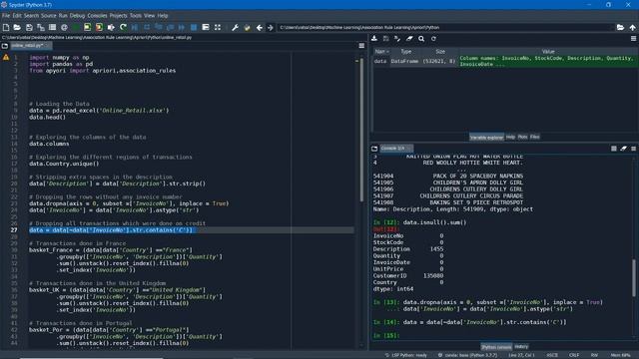Open the View menu
Viewport: 639px width, 359px height.
pyautogui.click(x=149, y=16)
